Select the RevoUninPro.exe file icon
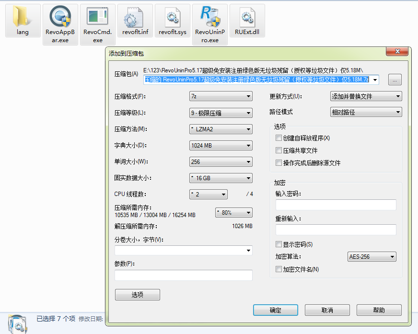 (210, 16)
